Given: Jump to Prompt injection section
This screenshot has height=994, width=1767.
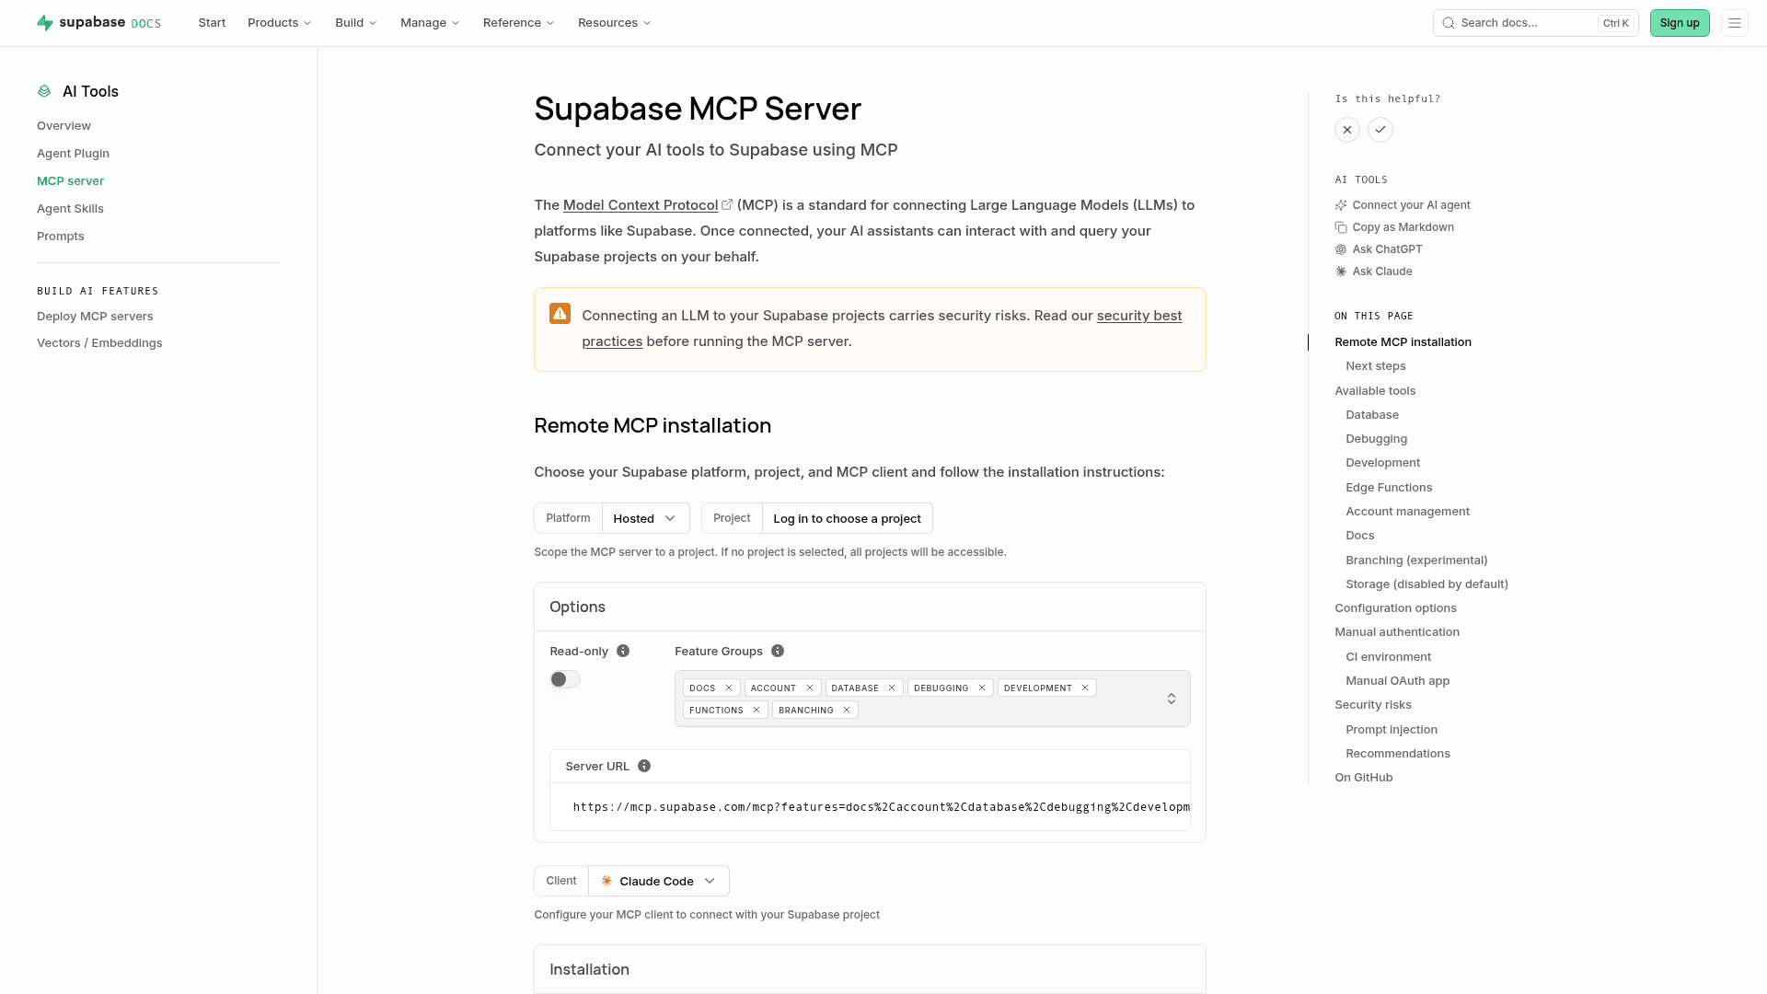Looking at the screenshot, I should click(1392, 730).
